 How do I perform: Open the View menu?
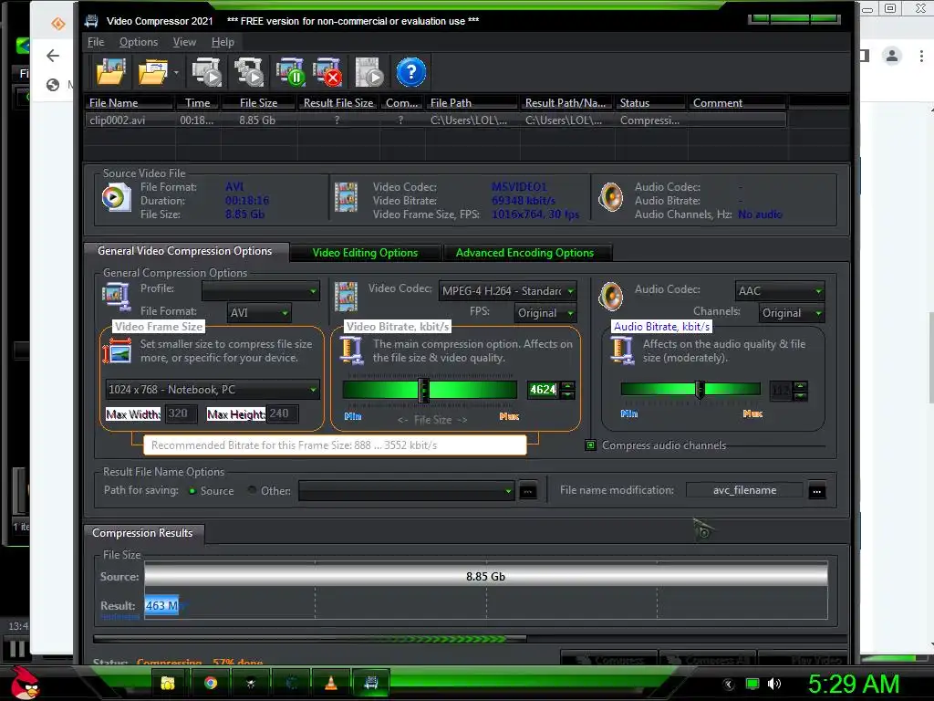pos(184,42)
